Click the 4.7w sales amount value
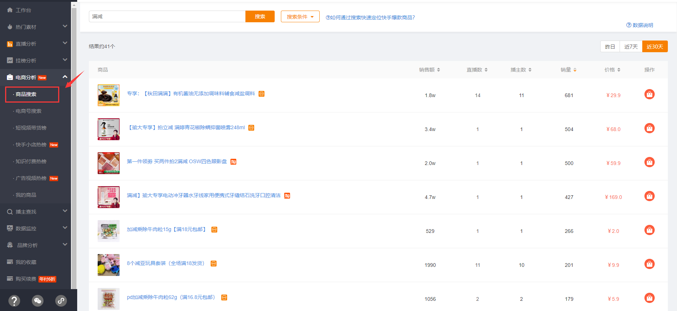Viewport: 677px width, 311px height. pyautogui.click(x=430, y=197)
